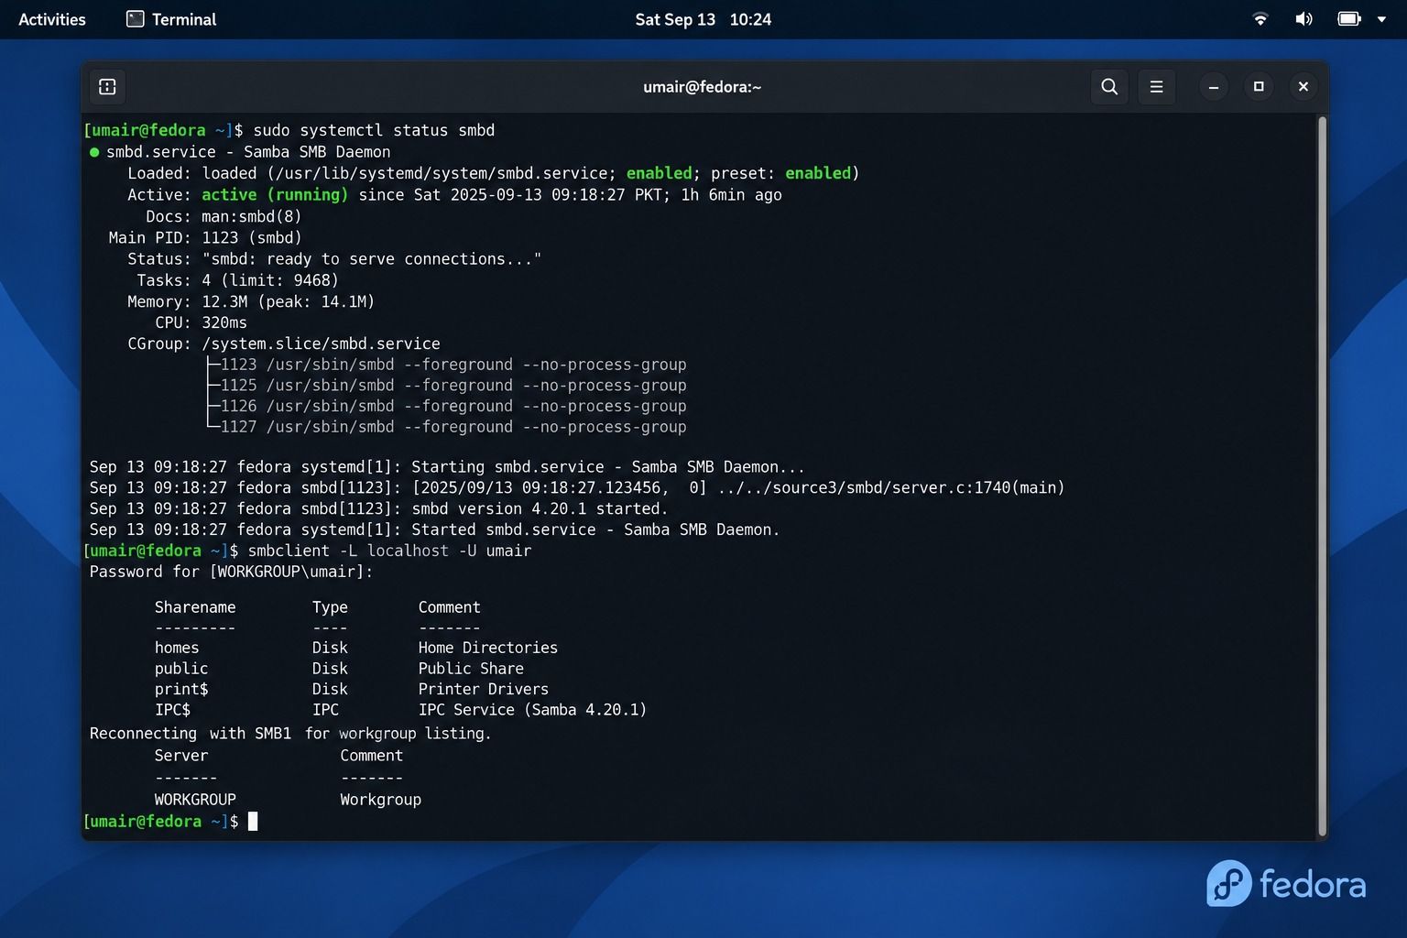Click the 'print$' share name
Viewport: 1407px width, 938px height.
181,690
